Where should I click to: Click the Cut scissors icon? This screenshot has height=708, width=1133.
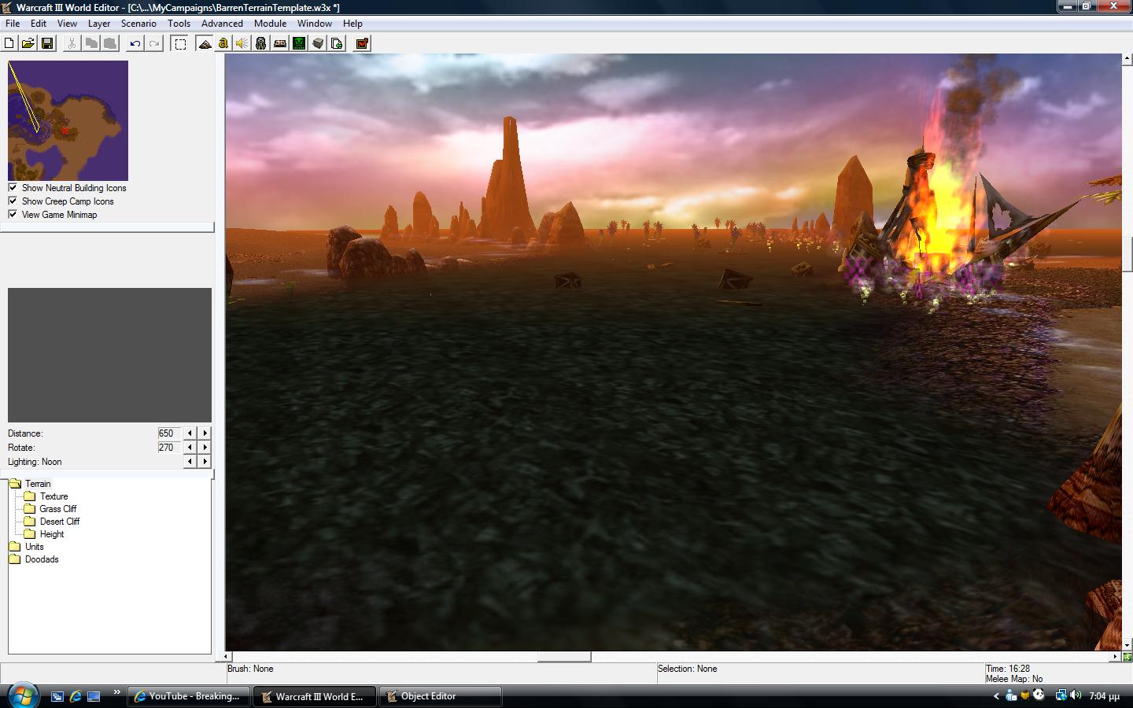[x=72, y=43]
